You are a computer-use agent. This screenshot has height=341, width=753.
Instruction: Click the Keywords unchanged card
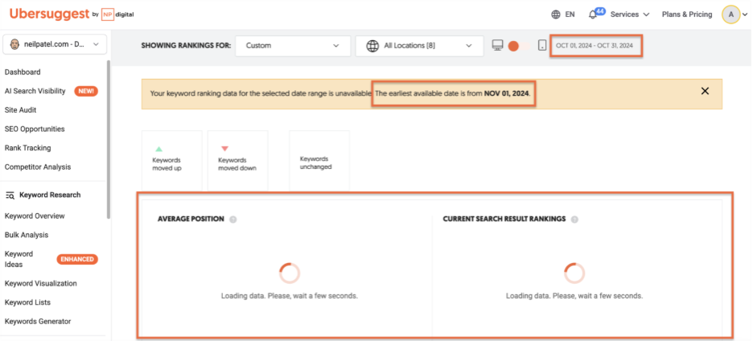tap(319, 159)
